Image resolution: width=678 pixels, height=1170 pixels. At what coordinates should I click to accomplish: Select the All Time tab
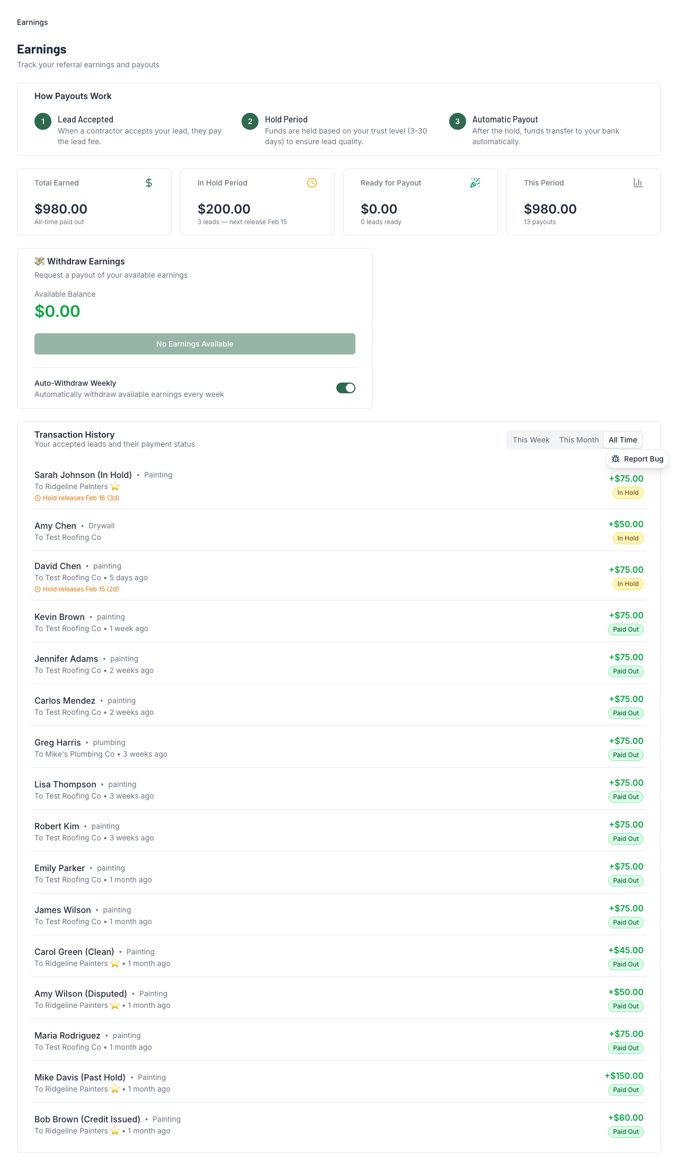coord(623,440)
